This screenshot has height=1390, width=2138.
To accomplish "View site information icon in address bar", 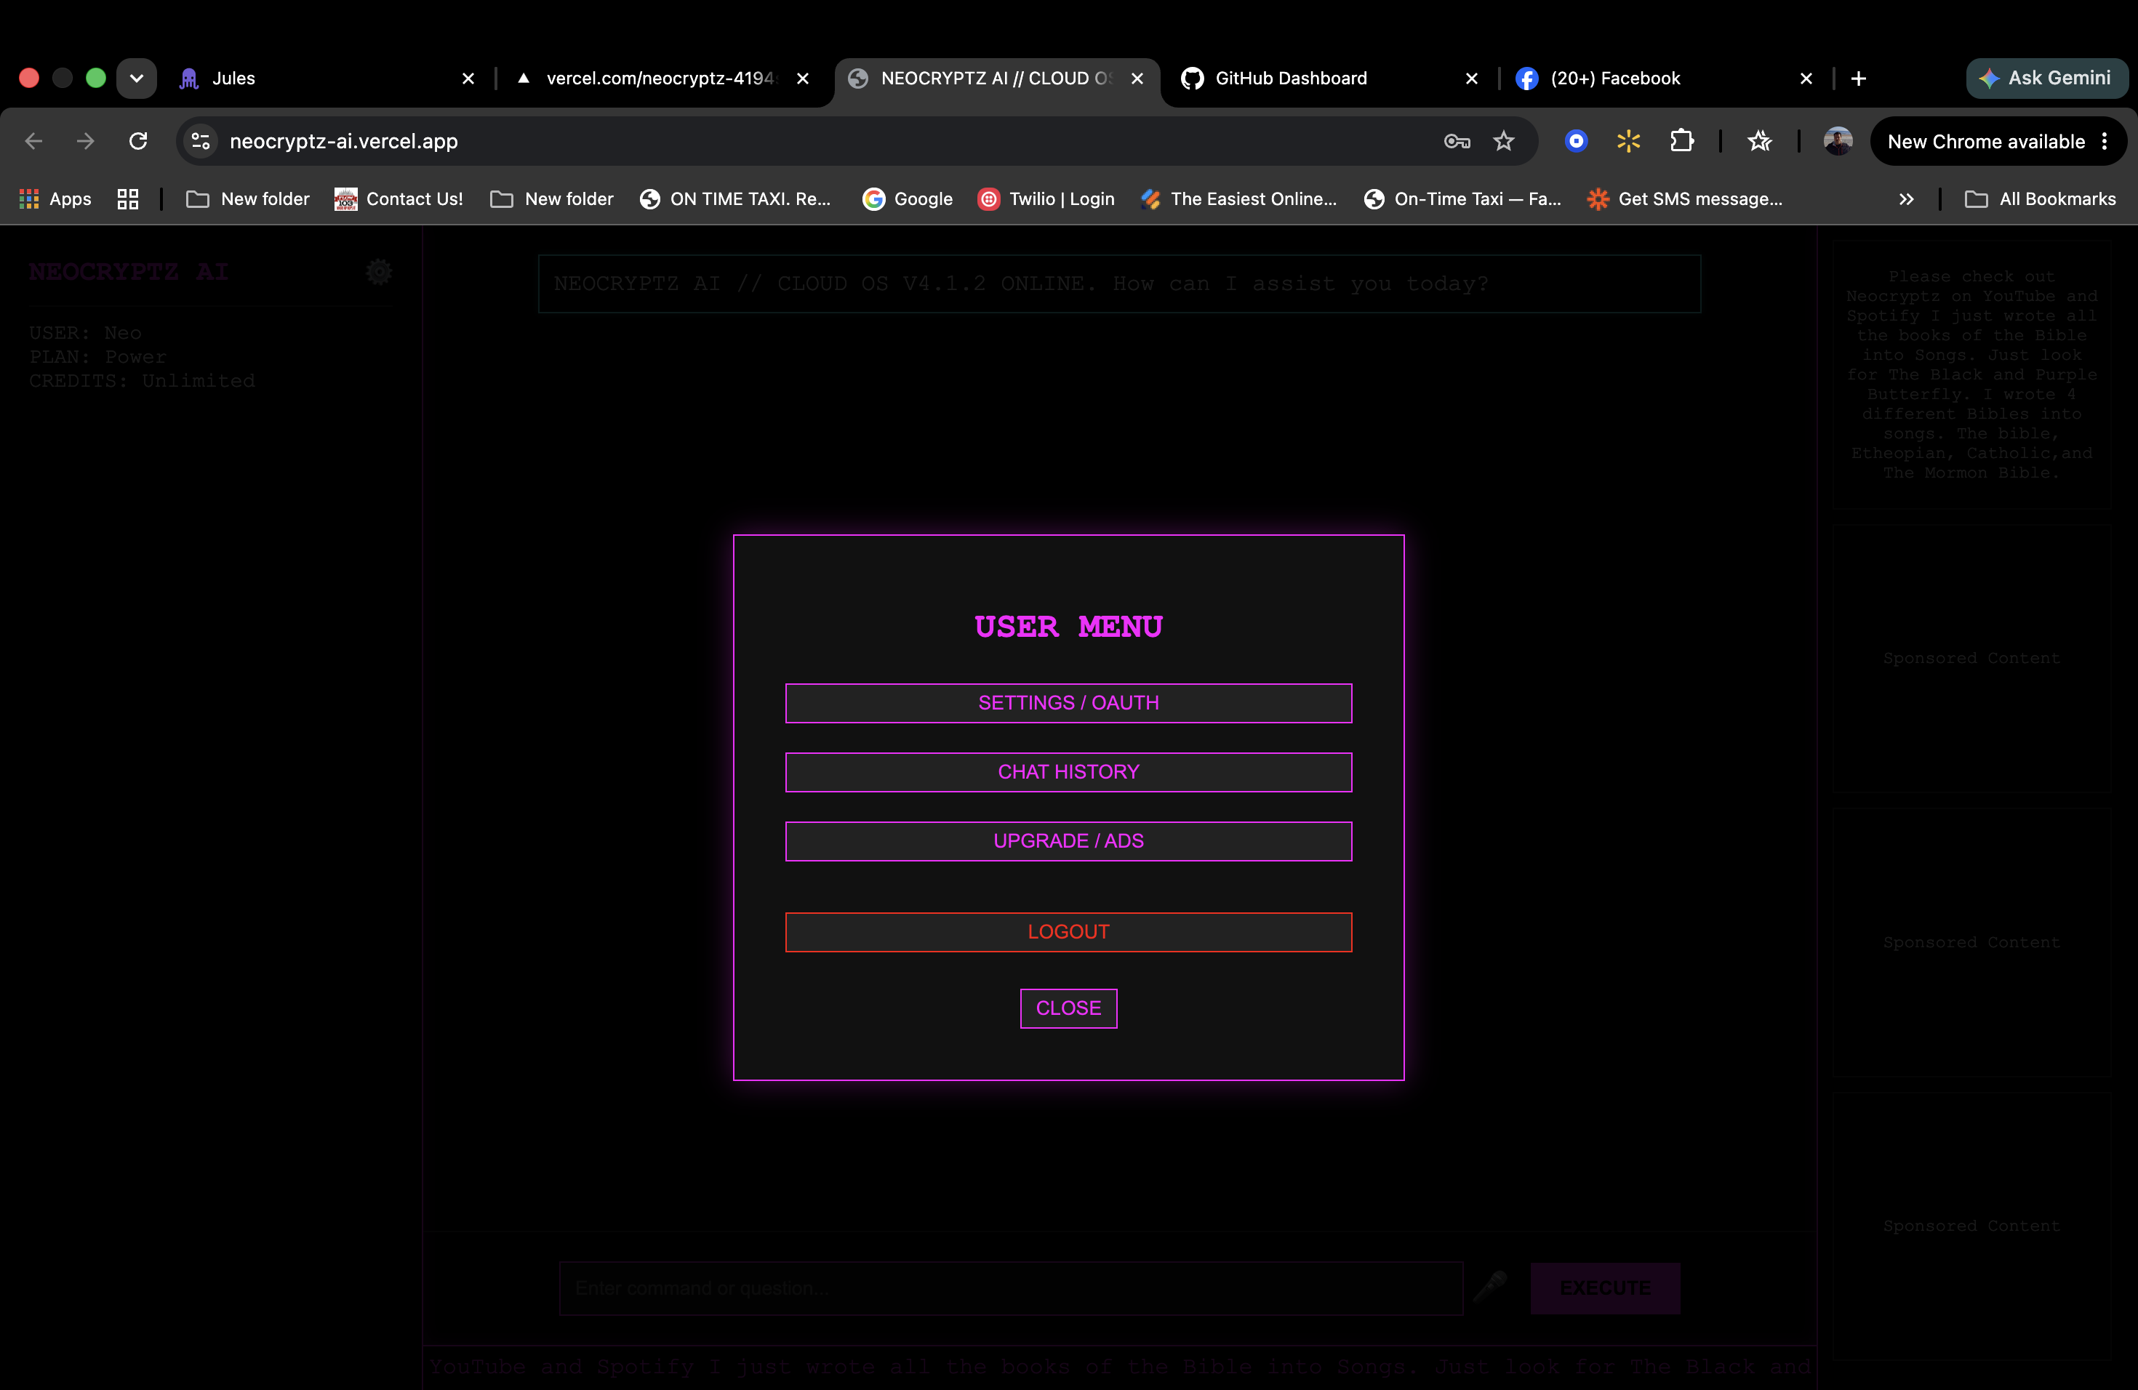I will 201,141.
